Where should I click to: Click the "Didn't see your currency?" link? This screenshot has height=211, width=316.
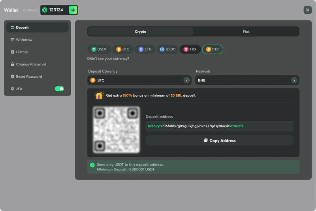pyautogui.click(x=108, y=59)
